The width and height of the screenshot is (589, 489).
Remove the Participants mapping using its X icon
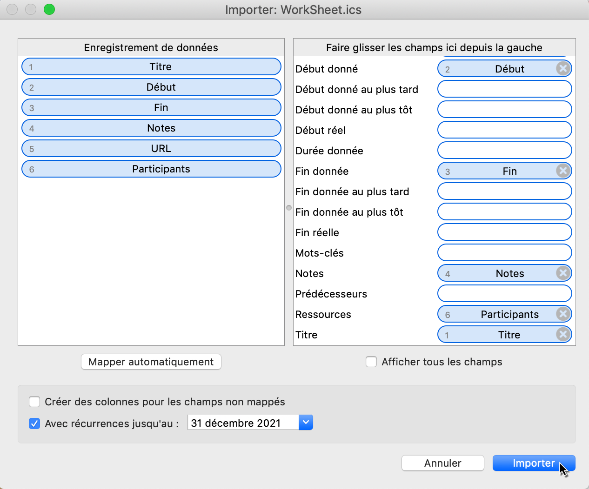pyautogui.click(x=563, y=314)
